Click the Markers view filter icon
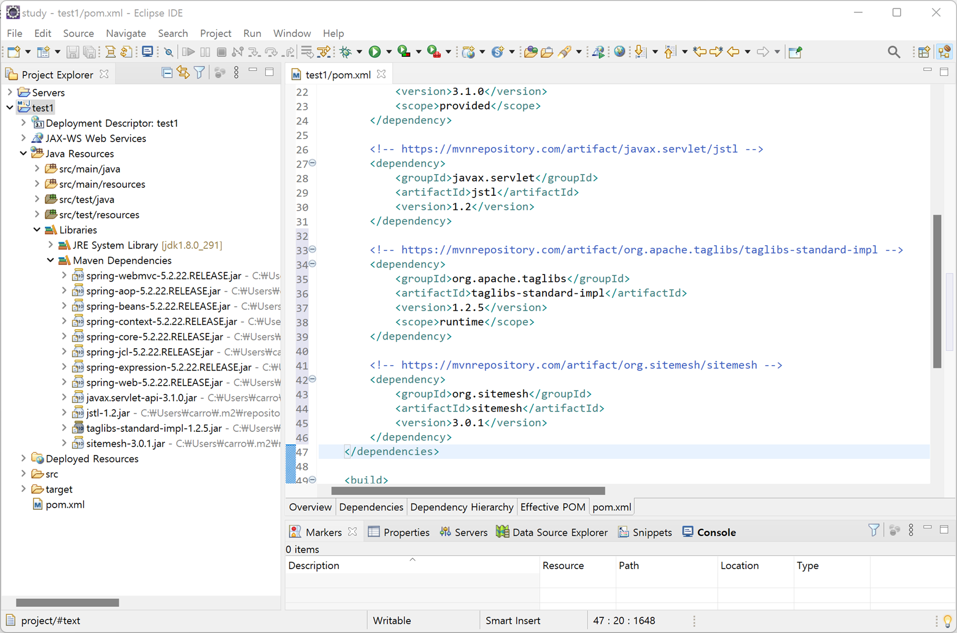This screenshot has width=957, height=633. click(873, 530)
